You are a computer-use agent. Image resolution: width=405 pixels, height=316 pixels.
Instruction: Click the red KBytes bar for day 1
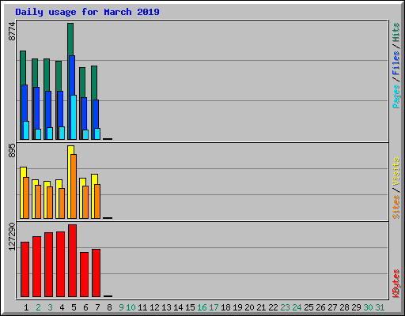pos(25,269)
